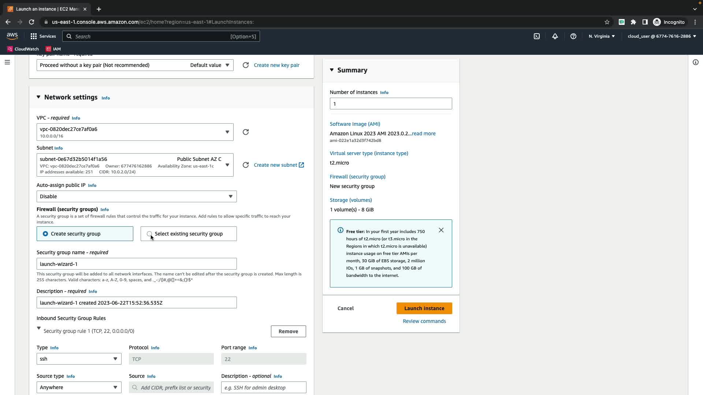
Task: Open the side navigation hamburger menu
Action: click(x=7, y=62)
